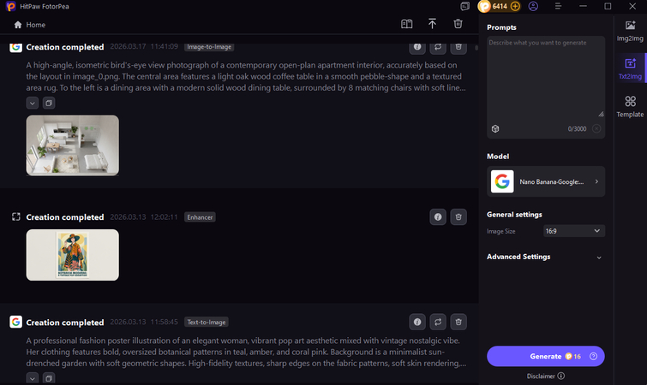The image size is (647, 385).
Task: Switch to the Txt2Img tab
Action: tap(630, 68)
